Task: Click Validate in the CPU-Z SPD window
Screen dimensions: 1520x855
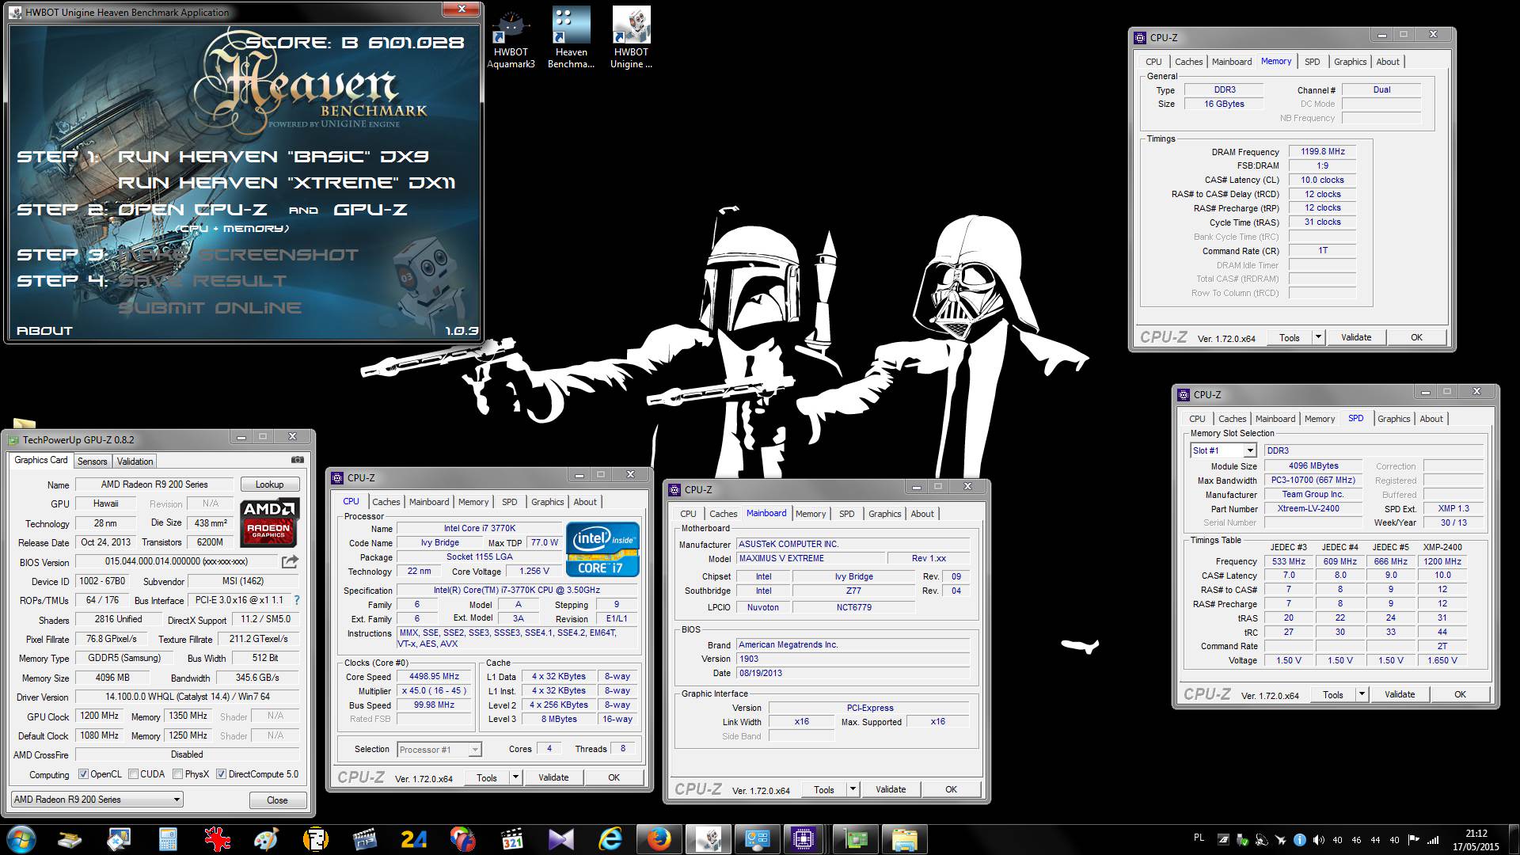Action: [1400, 694]
